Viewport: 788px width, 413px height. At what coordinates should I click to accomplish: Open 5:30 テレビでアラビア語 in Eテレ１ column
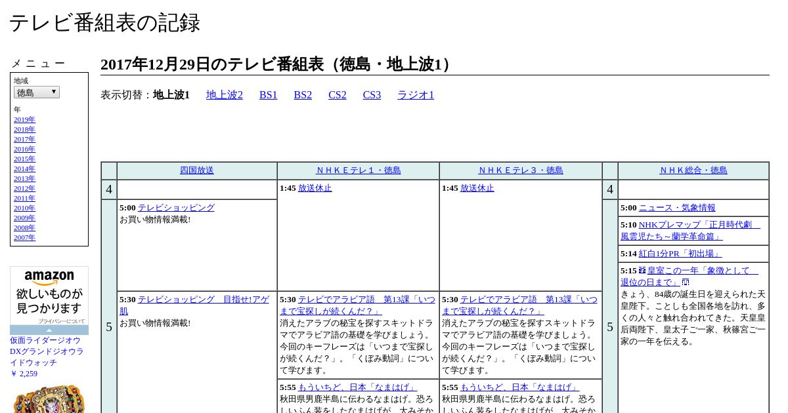point(358,305)
